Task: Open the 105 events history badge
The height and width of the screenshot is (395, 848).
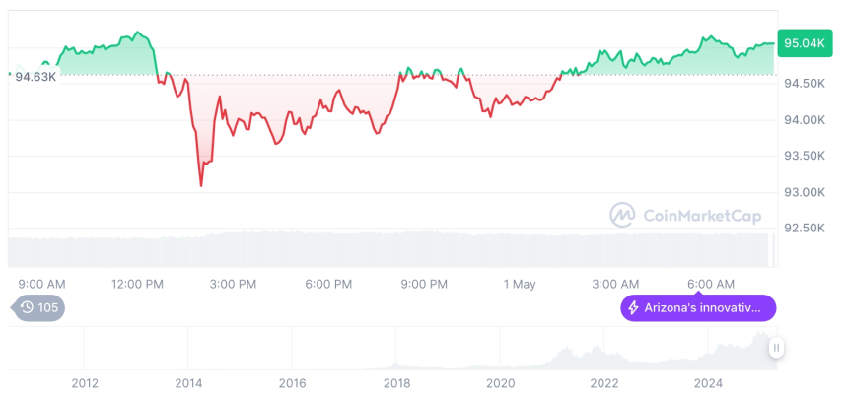Action: tap(38, 308)
